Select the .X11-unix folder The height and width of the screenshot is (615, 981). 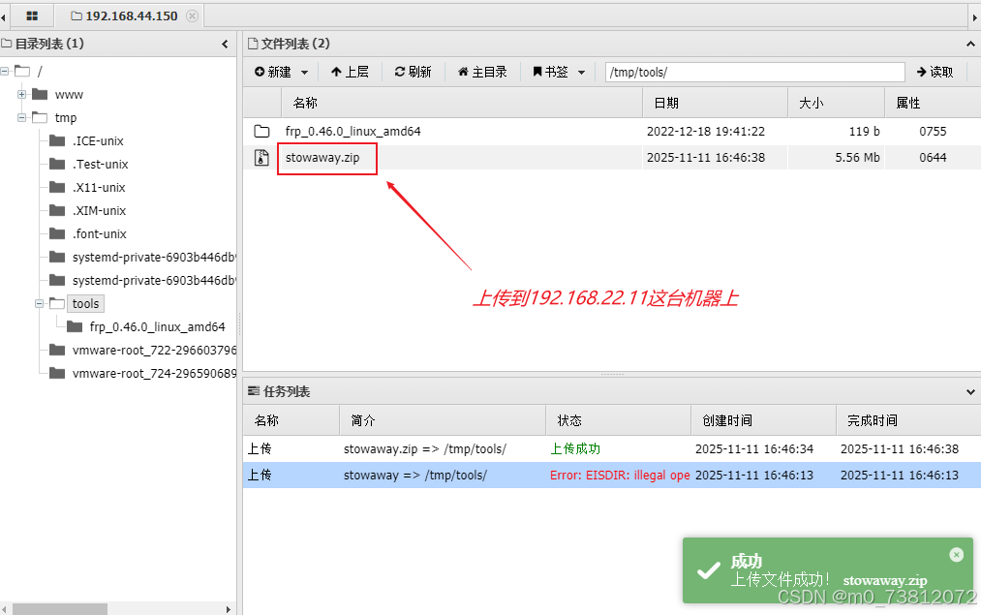pyautogui.click(x=99, y=187)
